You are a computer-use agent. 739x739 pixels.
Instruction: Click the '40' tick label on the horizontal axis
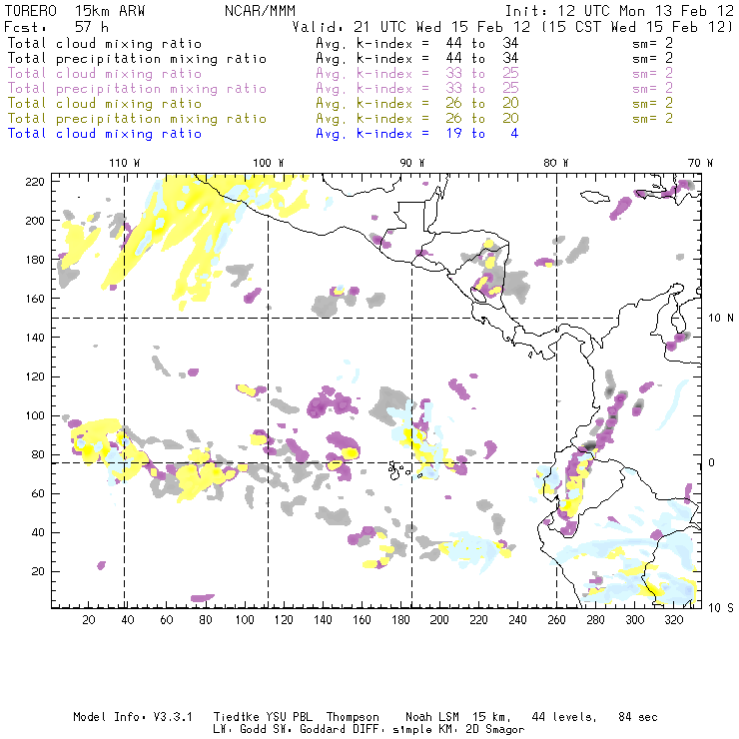point(128,620)
